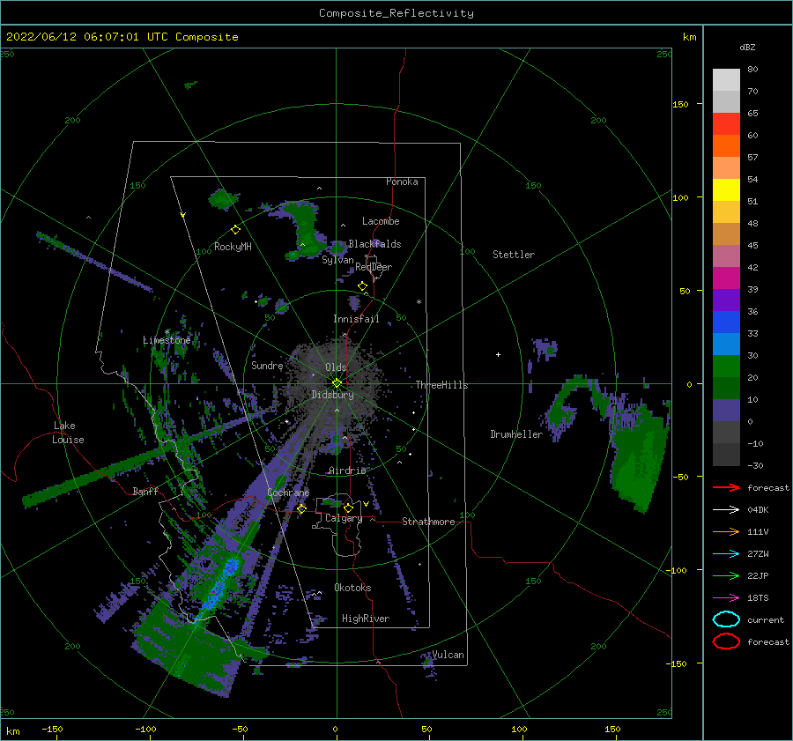Select the red 60–65 dBZ color swatch
Screen dimensions: 793x741
(x=726, y=124)
